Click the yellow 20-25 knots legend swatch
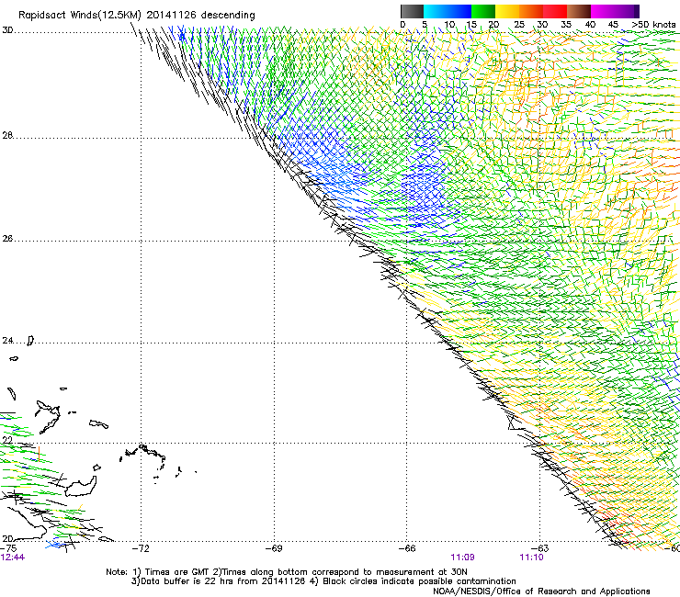The width and height of the screenshot is (680, 597). click(507, 11)
